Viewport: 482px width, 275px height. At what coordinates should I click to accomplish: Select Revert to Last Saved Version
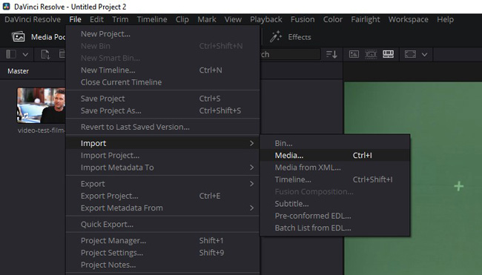tap(163, 127)
